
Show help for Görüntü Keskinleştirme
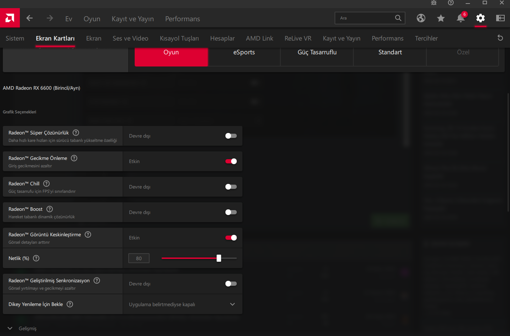[88, 234]
